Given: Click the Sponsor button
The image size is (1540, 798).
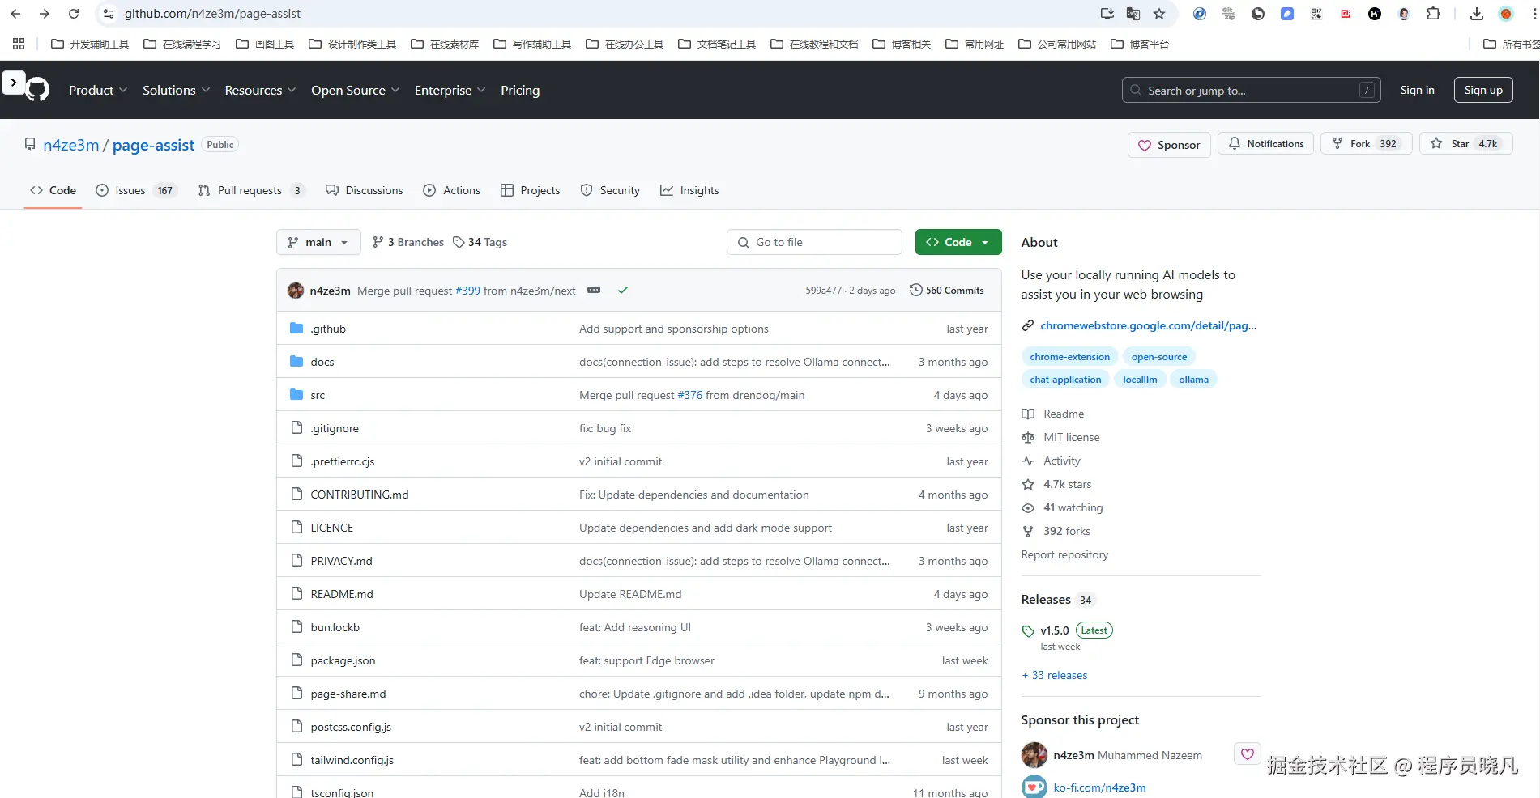Looking at the screenshot, I should (x=1169, y=145).
